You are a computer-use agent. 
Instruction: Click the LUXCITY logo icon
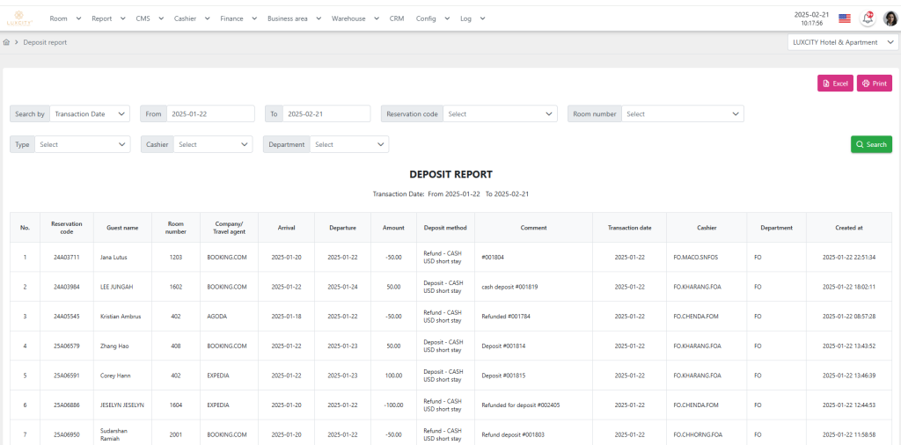click(18, 18)
